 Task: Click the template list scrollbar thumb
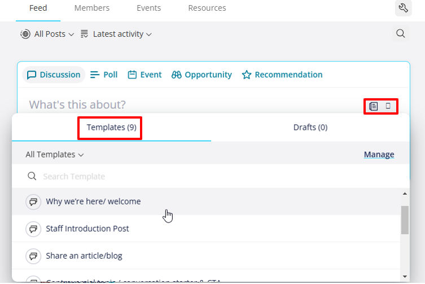pos(405,220)
